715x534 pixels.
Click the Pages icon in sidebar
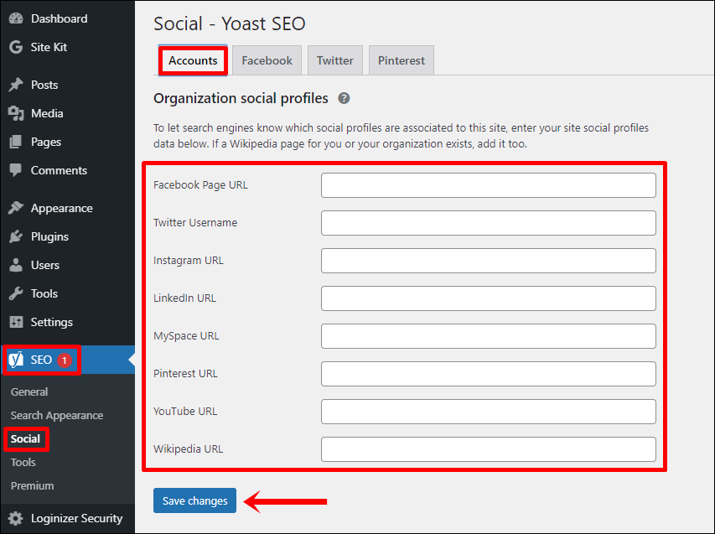16,142
